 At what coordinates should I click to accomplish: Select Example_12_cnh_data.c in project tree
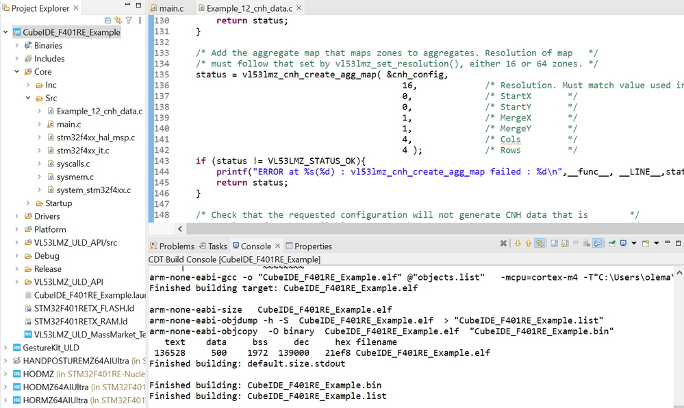pyautogui.click(x=99, y=112)
